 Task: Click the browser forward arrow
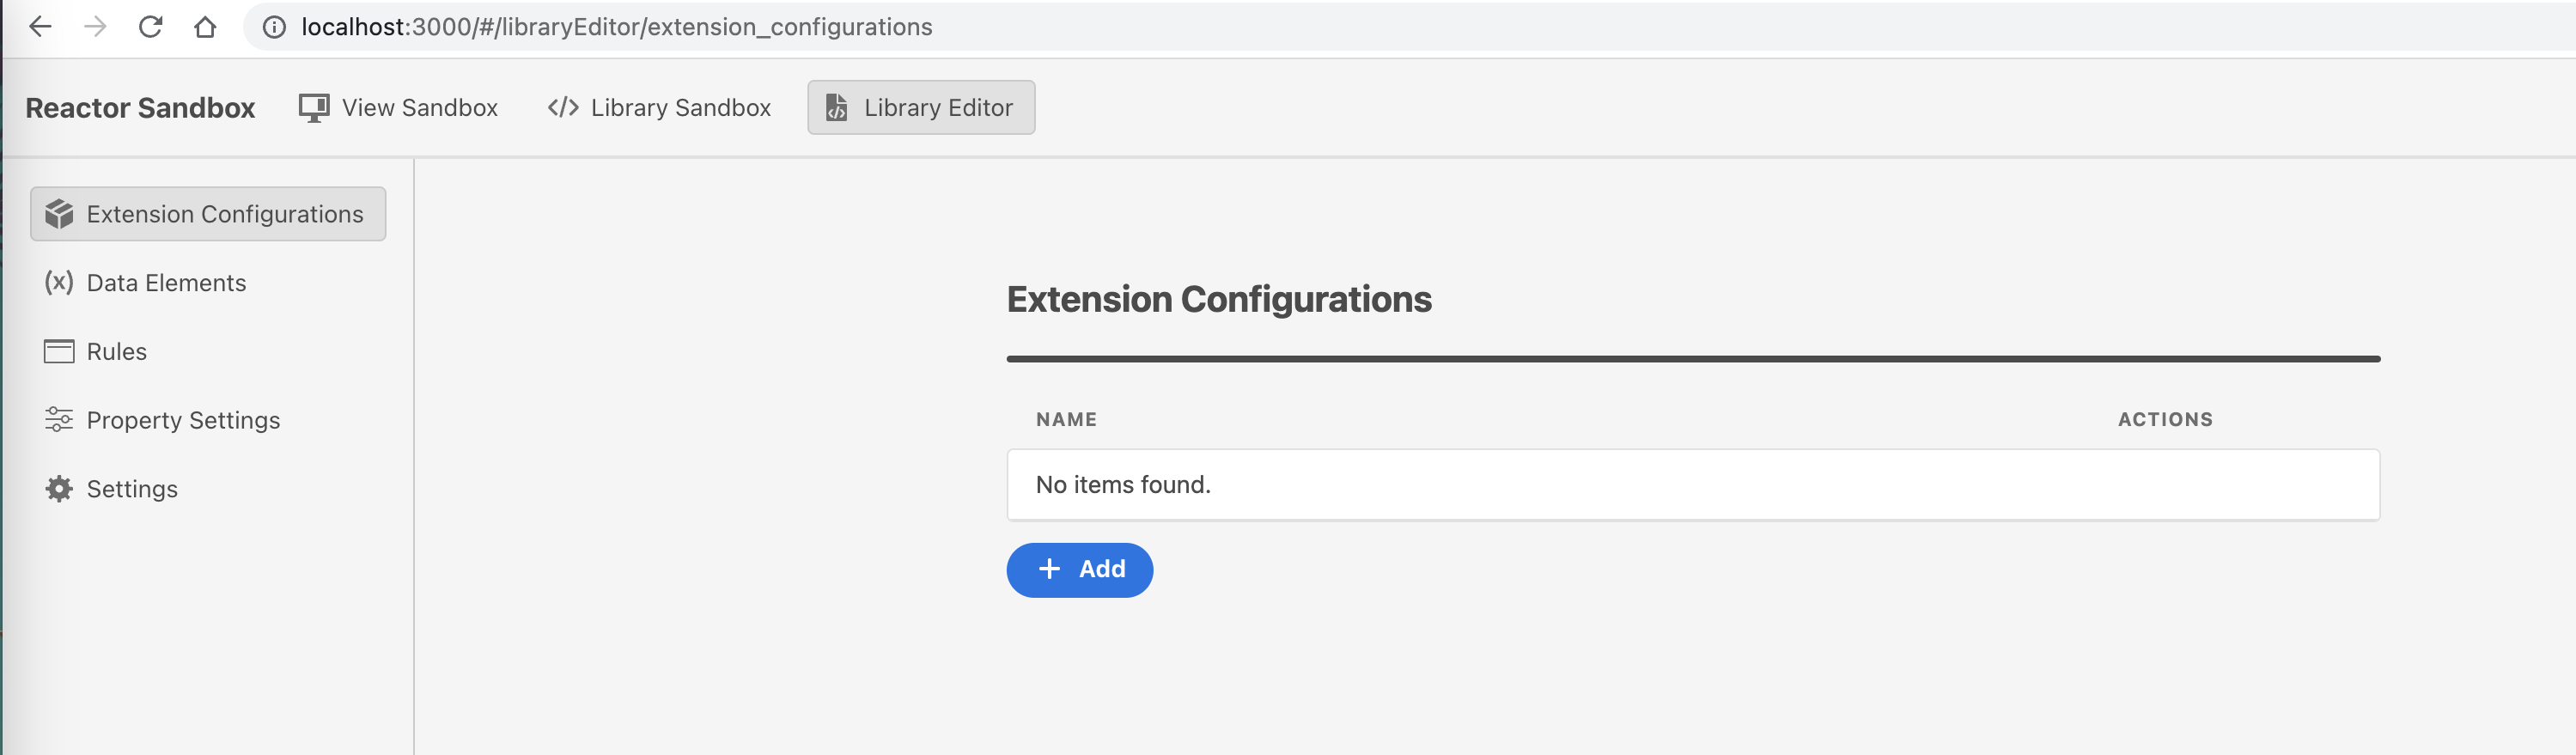96,27
